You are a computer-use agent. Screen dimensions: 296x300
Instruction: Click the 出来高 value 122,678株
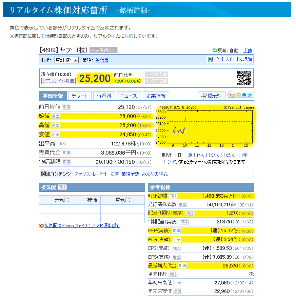coord(124,144)
